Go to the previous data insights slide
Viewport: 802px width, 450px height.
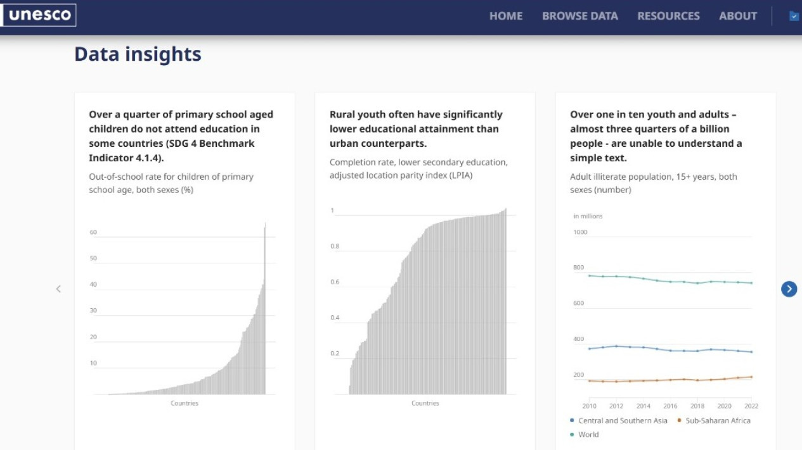(58, 289)
